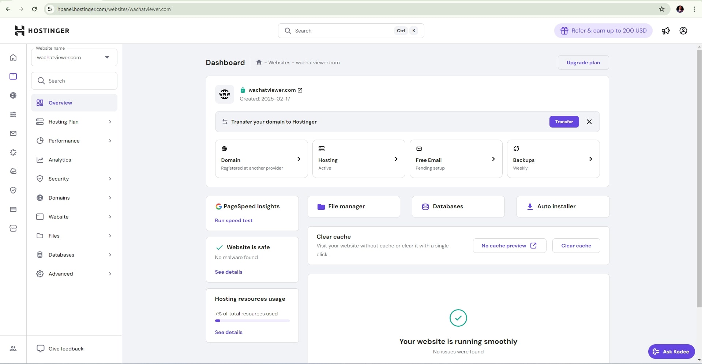Viewport: 702px width, 364px height.
Task: Open Analytics from the sidebar
Action: pyautogui.click(x=60, y=160)
